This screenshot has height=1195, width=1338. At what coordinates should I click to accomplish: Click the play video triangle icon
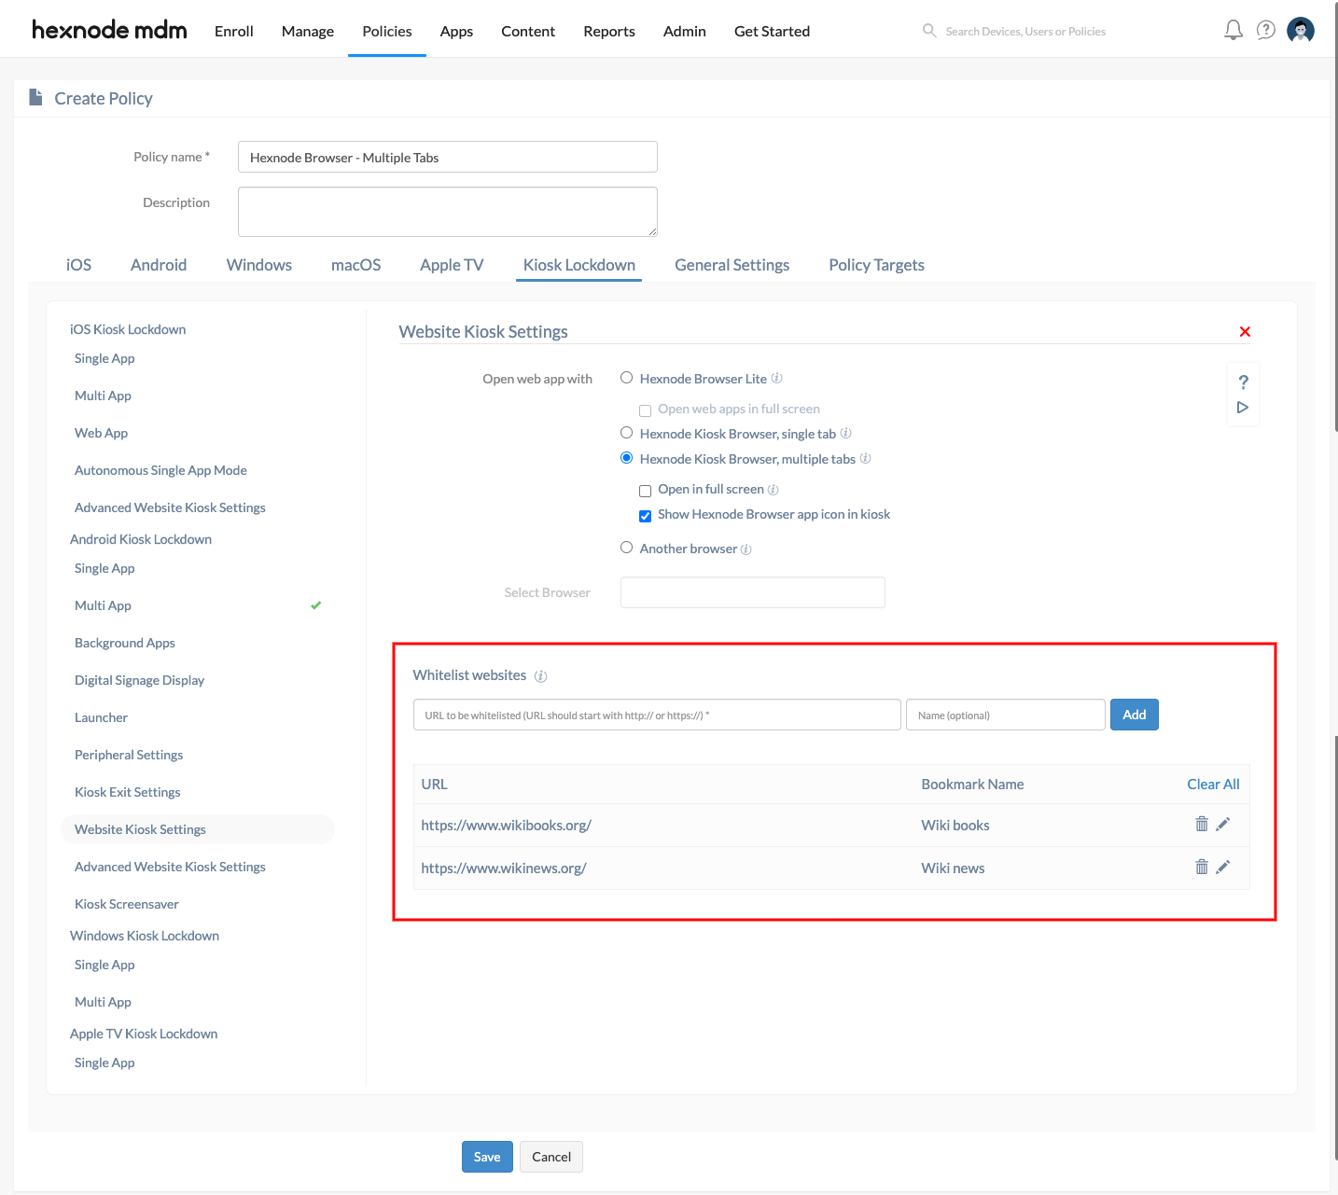click(1243, 408)
